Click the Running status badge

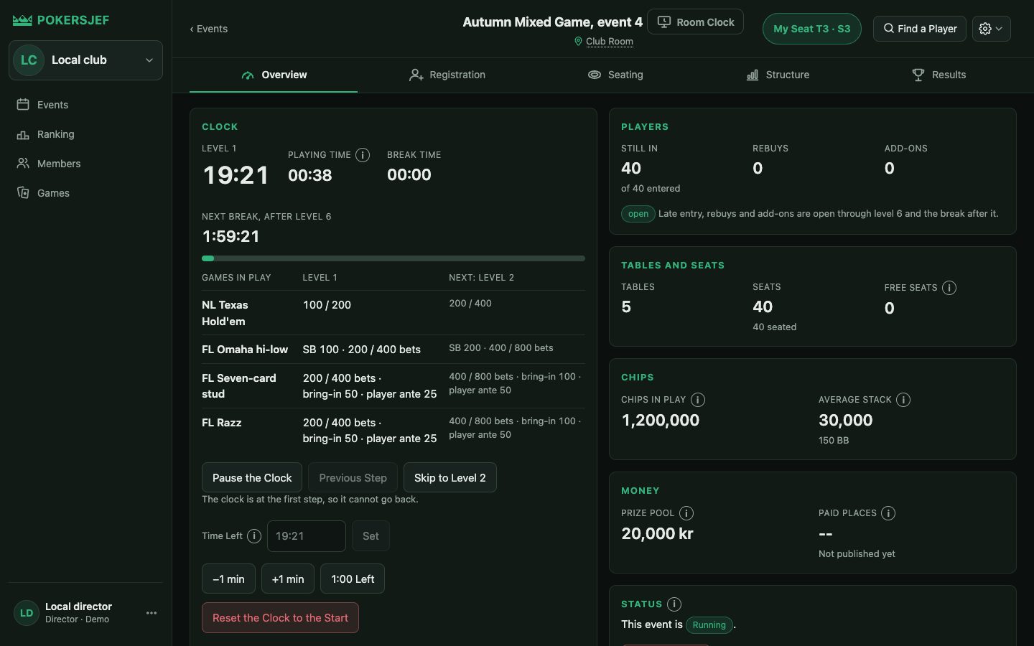pyautogui.click(x=709, y=625)
